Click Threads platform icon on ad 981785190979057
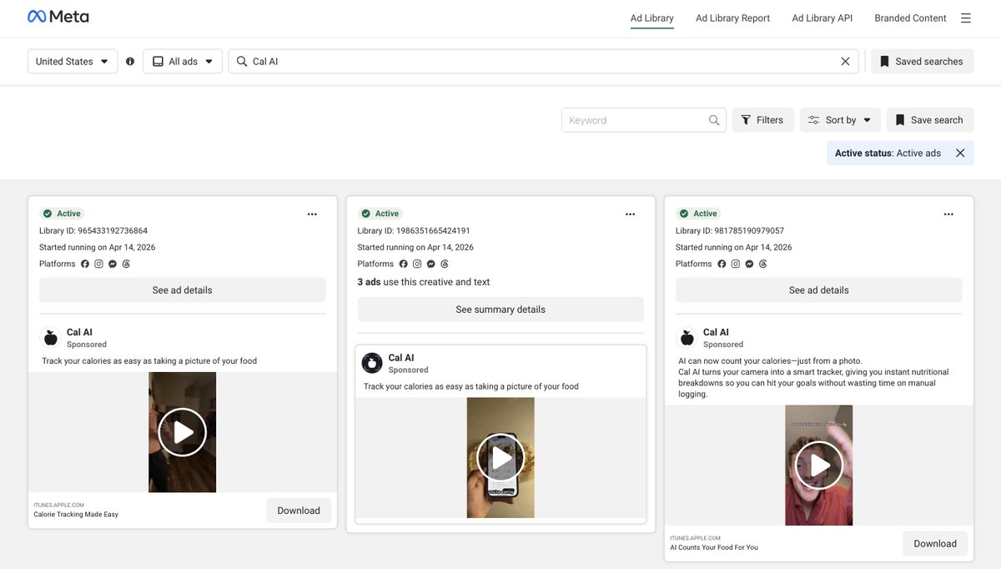This screenshot has width=1001, height=569. [x=763, y=264]
